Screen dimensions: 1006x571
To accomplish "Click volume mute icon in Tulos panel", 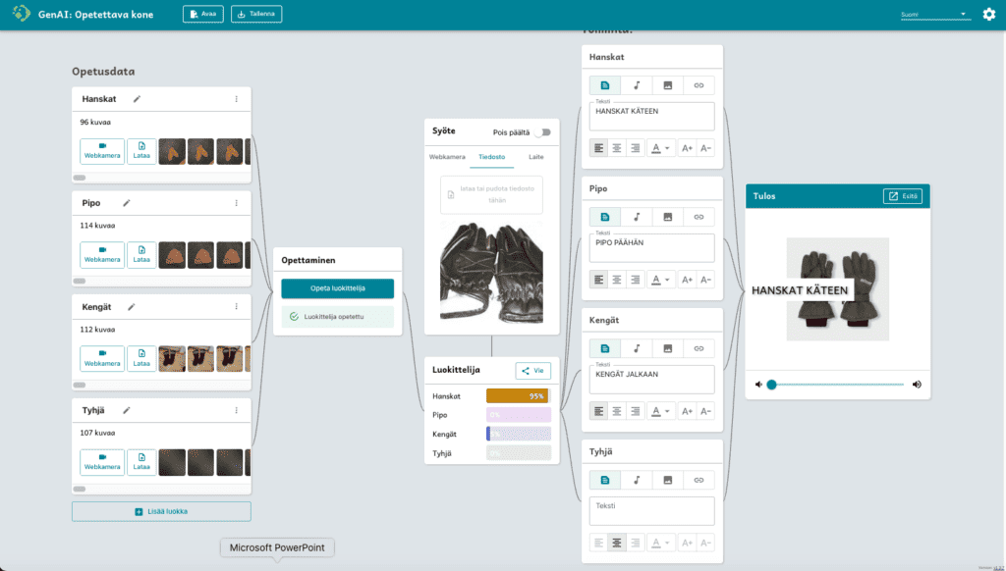I will click(x=758, y=385).
